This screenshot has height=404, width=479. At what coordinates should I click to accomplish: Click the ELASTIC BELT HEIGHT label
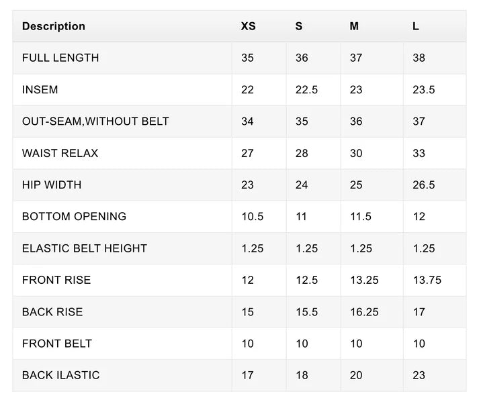pyautogui.click(x=85, y=248)
